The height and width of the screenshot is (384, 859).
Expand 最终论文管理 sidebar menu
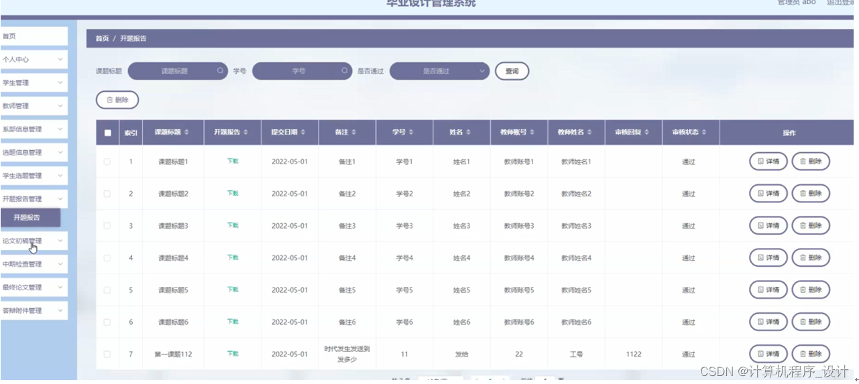pos(34,287)
